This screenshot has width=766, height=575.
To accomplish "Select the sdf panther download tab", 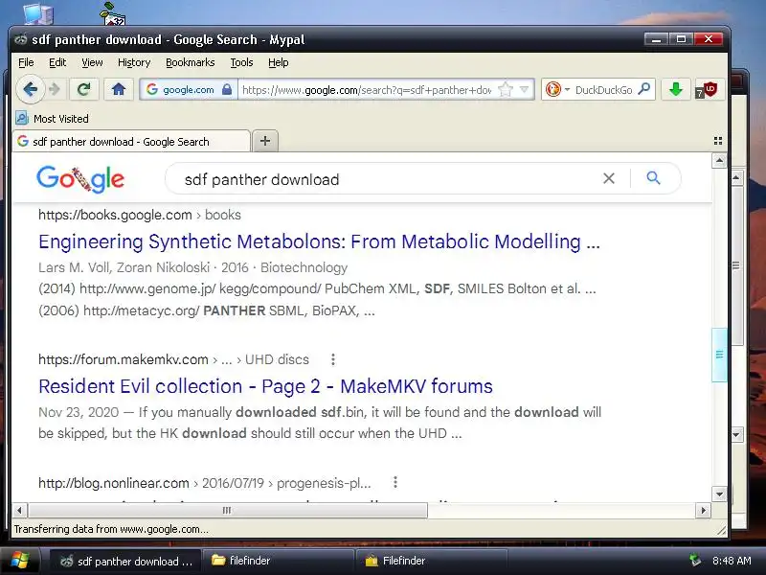I will coord(131,142).
